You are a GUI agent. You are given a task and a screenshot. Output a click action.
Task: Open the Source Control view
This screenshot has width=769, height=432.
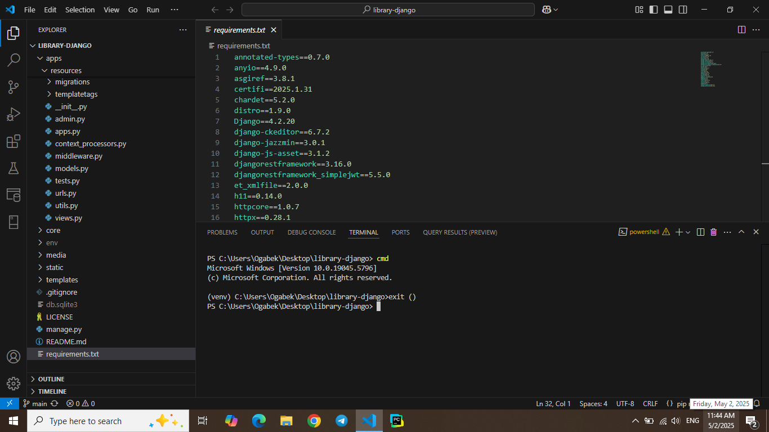(14, 87)
